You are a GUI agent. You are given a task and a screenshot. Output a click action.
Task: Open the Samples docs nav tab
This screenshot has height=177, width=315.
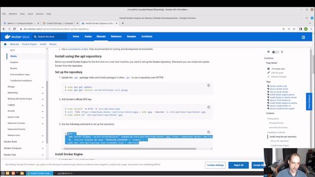[x=131, y=36]
